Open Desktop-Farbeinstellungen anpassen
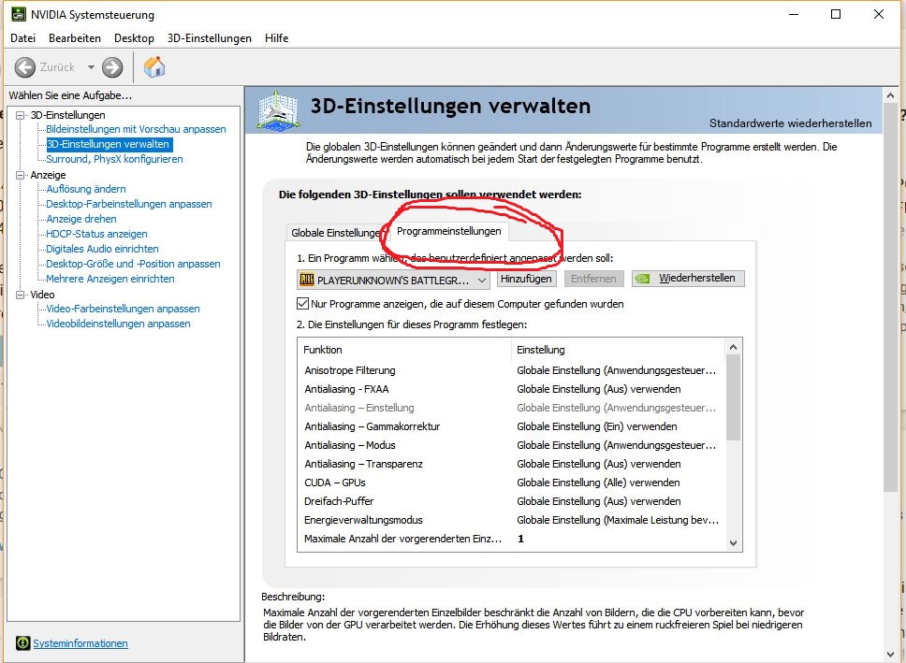 (x=129, y=204)
